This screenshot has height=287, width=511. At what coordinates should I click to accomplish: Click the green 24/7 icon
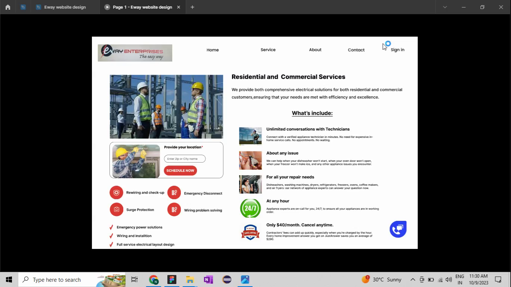click(x=250, y=208)
